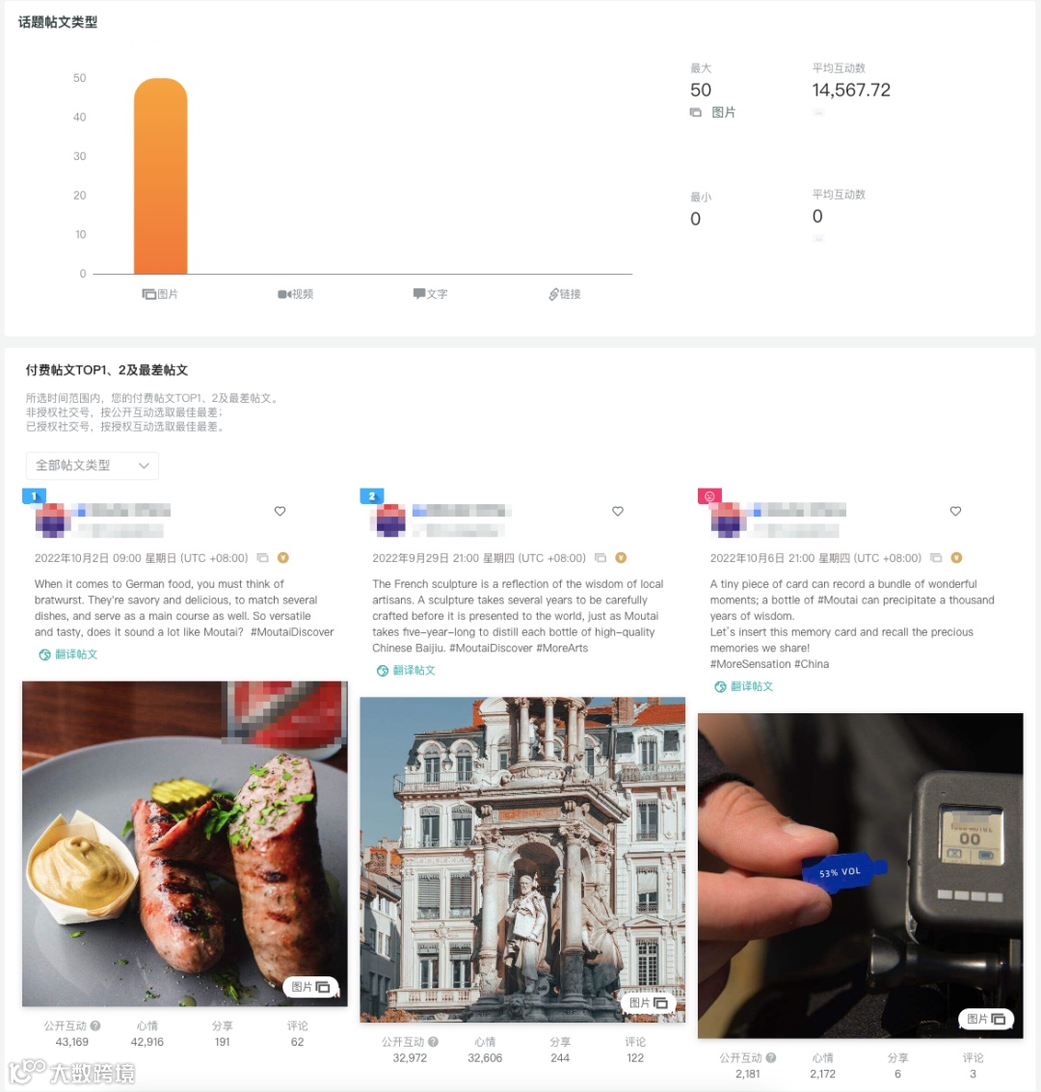Favorite the worst-ranked Moutai card post
This screenshot has height=1092, width=1041.
pos(955,511)
